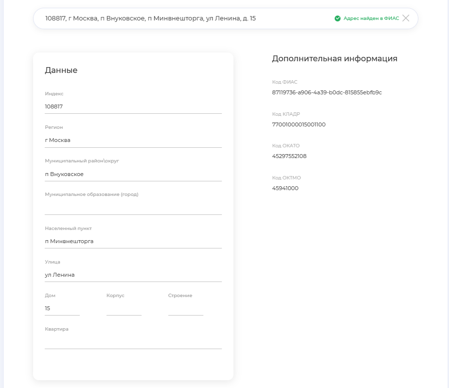This screenshot has height=388, width=449.
Task: Click the Код КЛАДР value 7700100001500​1100
Action: (x=299, y=124)
